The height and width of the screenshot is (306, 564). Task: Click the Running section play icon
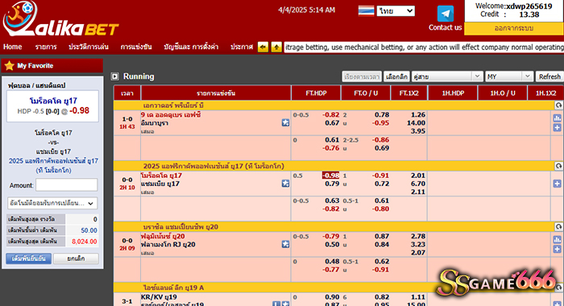point(114,76)
